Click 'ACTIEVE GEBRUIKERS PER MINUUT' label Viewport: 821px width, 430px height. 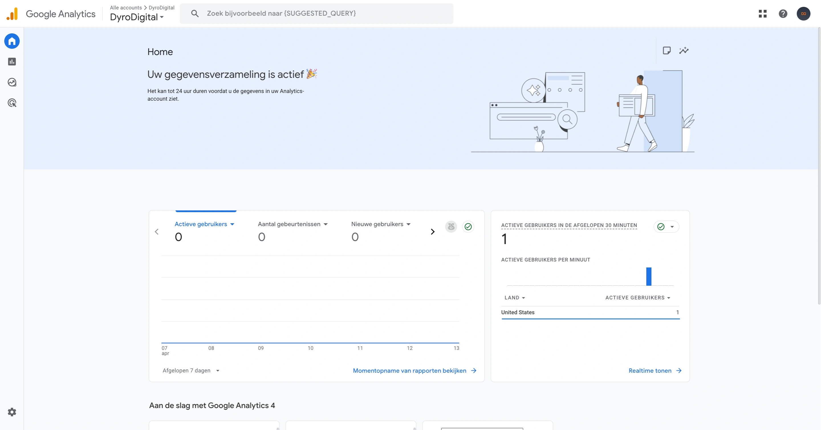545,260
